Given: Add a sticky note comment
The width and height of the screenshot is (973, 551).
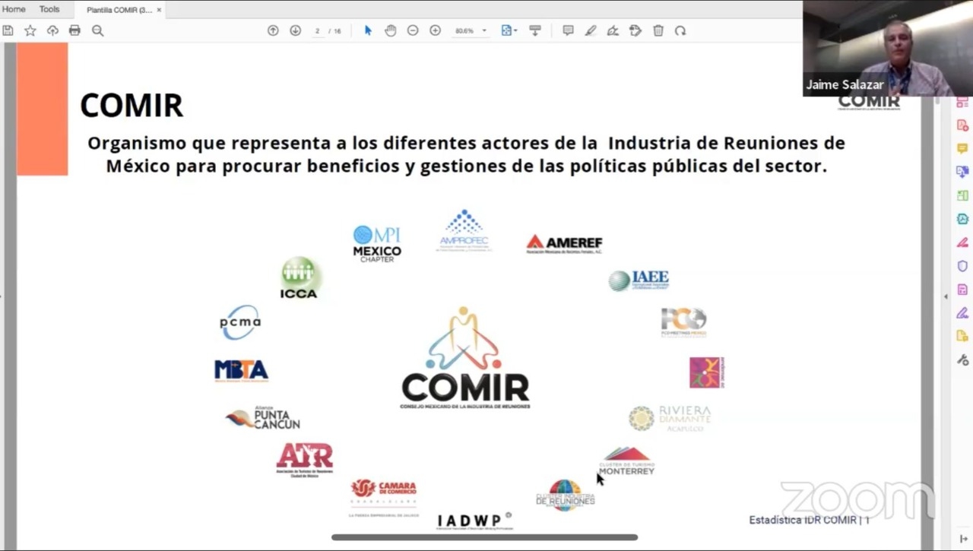Looking at the screenshot, I should (568, 30).
